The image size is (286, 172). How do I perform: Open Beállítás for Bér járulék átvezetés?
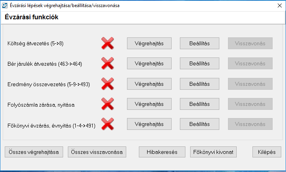coord(199,63)
